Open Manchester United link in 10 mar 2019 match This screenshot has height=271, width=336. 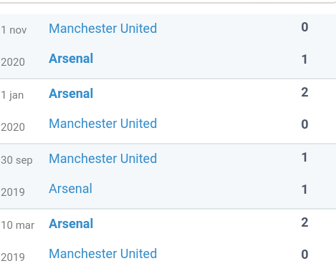coord(103,254)
